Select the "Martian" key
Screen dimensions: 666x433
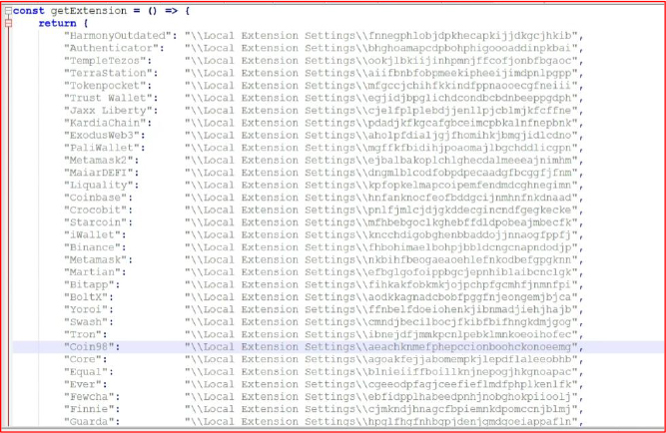coord(95,272)
